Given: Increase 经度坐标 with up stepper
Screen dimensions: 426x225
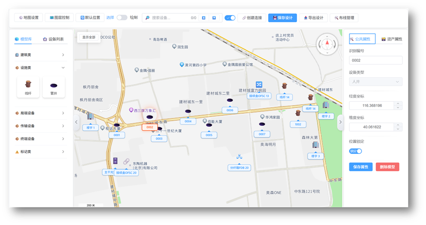Looking at the screenshot, I should [398, 104].
